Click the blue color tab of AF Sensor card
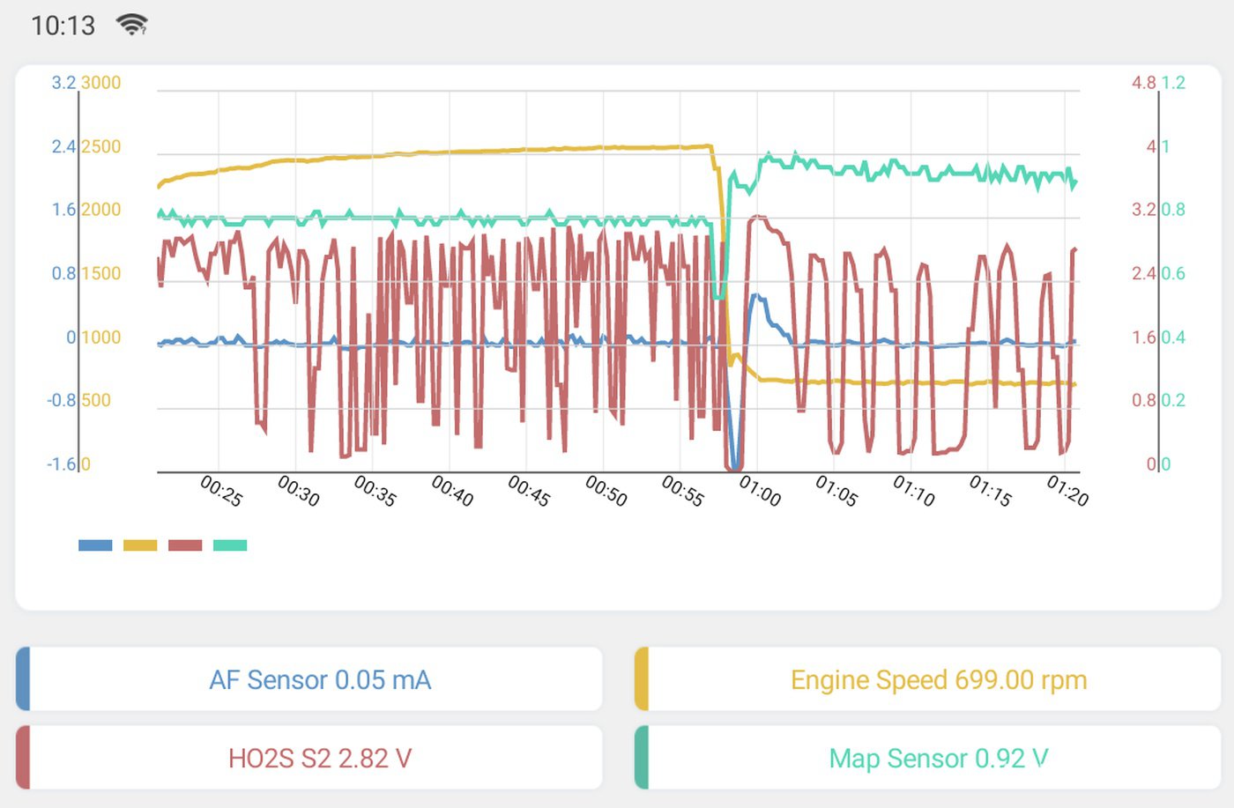 point(23,679)
